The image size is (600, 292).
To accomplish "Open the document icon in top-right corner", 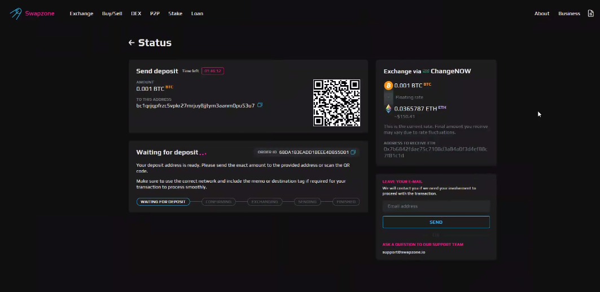I will click(590, 14).
